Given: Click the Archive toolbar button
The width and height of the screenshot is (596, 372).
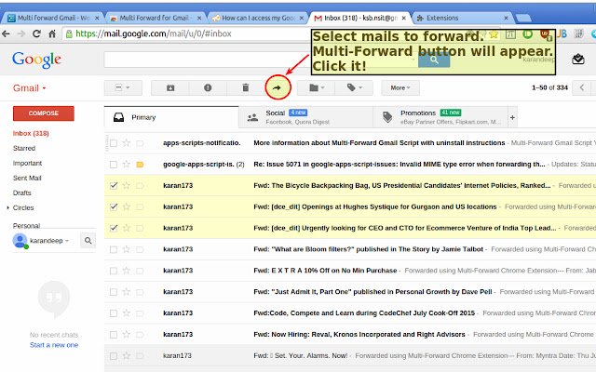Looking at the screenshot, I should pyautogui.click(x=170, y=87).
